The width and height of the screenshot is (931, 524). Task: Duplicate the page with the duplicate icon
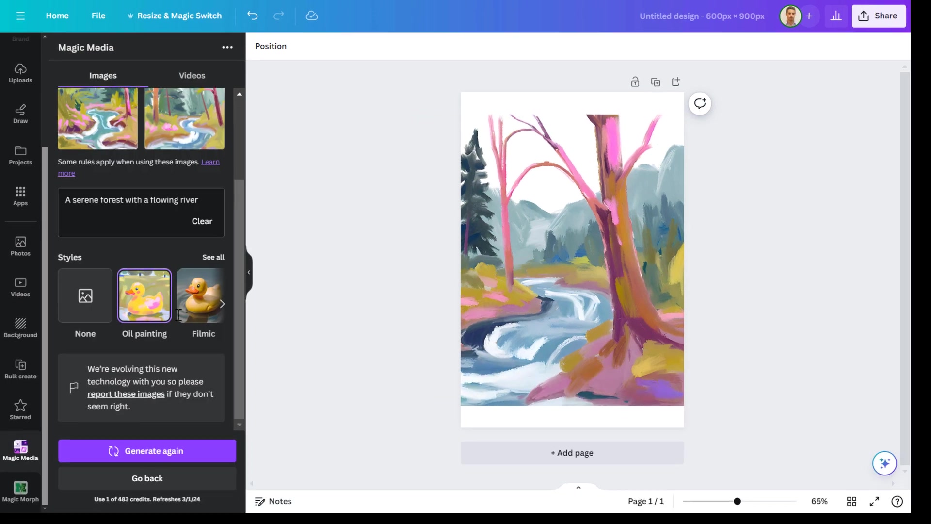point(656,82)
